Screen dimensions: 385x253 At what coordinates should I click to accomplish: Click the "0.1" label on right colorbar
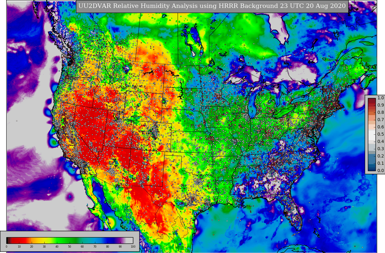click(x=381, y=164)
